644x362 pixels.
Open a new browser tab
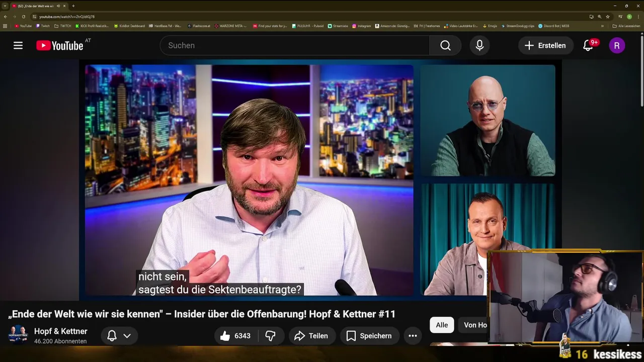[x=73, y=6]
